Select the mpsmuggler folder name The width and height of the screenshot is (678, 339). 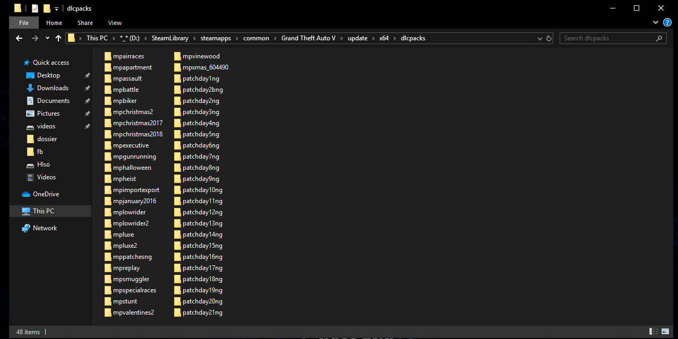click(x=131, y=279)
